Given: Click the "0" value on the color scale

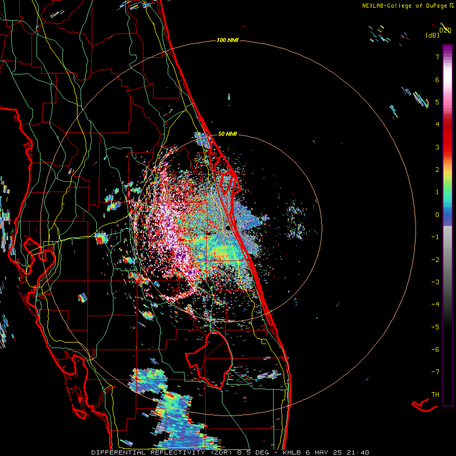Looking at the screenshot, I should point(437,215).
